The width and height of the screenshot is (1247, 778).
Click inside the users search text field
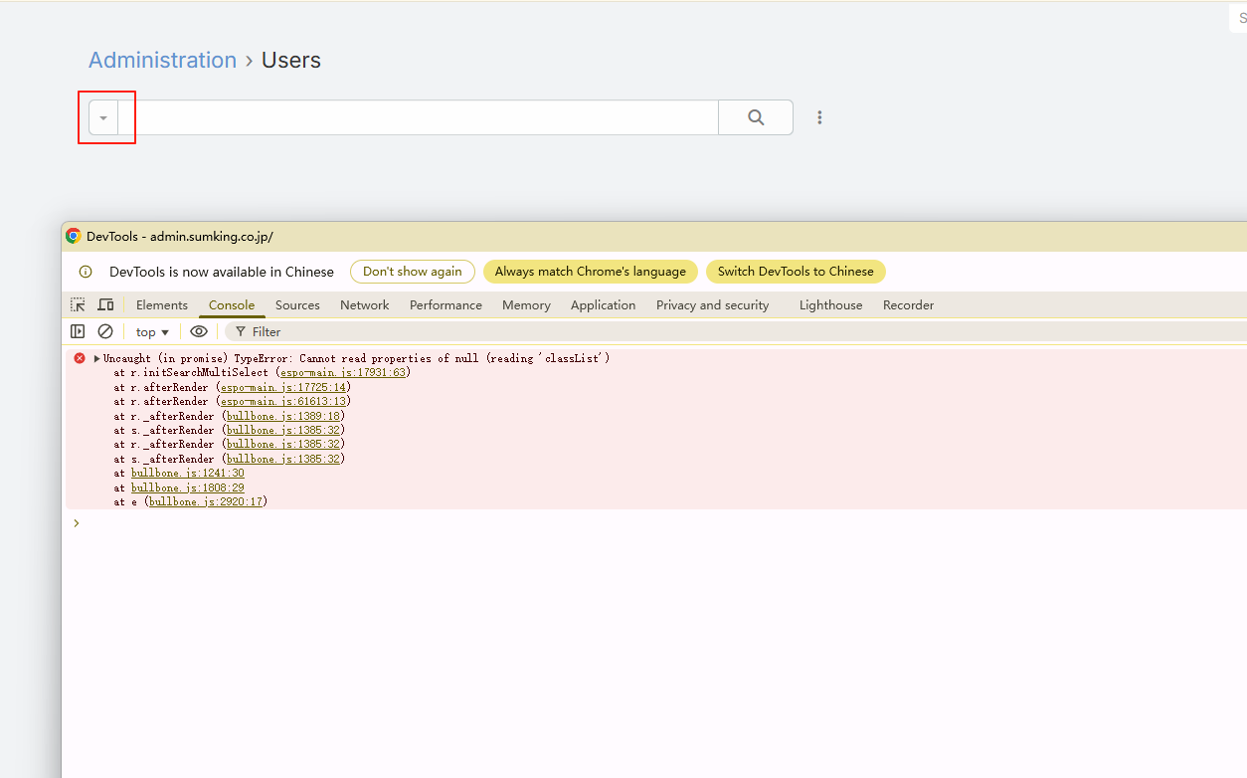418,117
